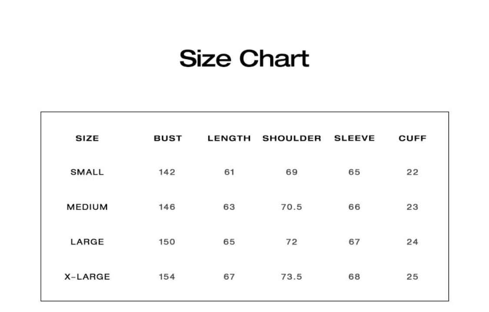The image size is (489, 312).
Task: Select the SIZE column header
Action: point(87,138)
